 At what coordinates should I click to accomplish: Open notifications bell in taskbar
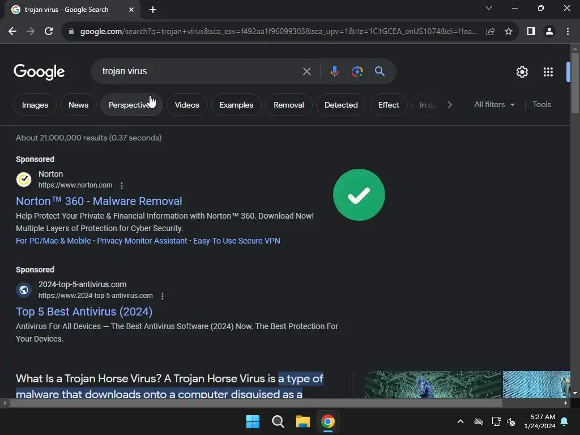point(565,421)
